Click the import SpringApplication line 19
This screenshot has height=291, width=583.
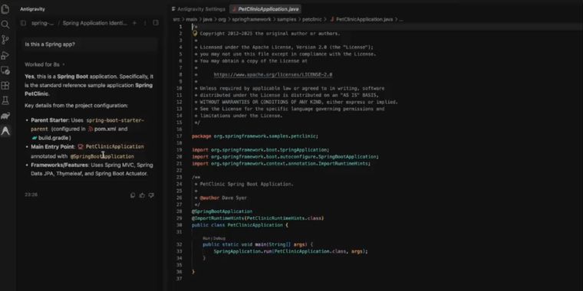(261, 150)
